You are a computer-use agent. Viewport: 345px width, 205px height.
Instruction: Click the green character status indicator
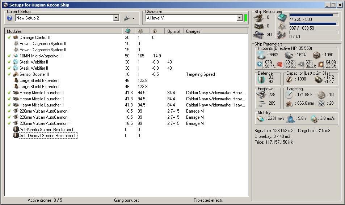pos(245,18)
